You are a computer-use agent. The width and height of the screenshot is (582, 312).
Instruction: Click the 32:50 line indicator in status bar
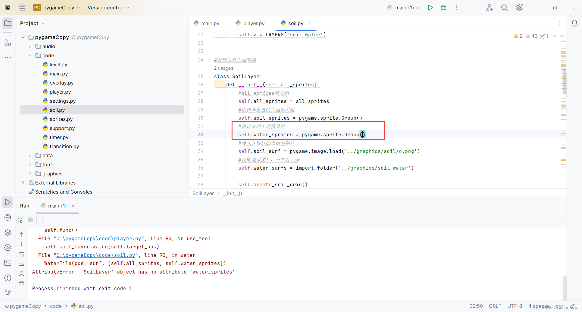(x=476, y=306)
